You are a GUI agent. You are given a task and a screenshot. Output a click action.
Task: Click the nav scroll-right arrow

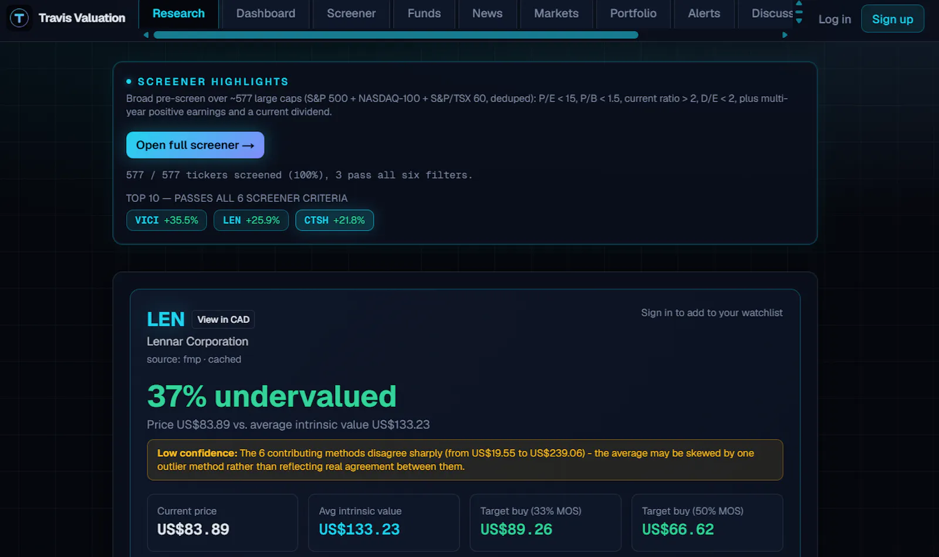pos(785,35)
